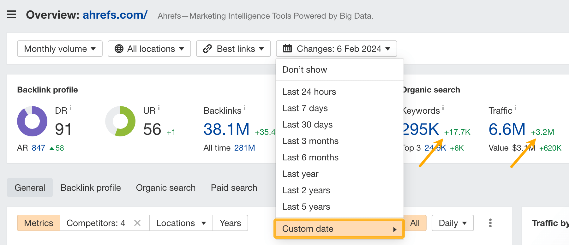
Task: Open the Daily interval dropdown
Action: tap(452, 223)
